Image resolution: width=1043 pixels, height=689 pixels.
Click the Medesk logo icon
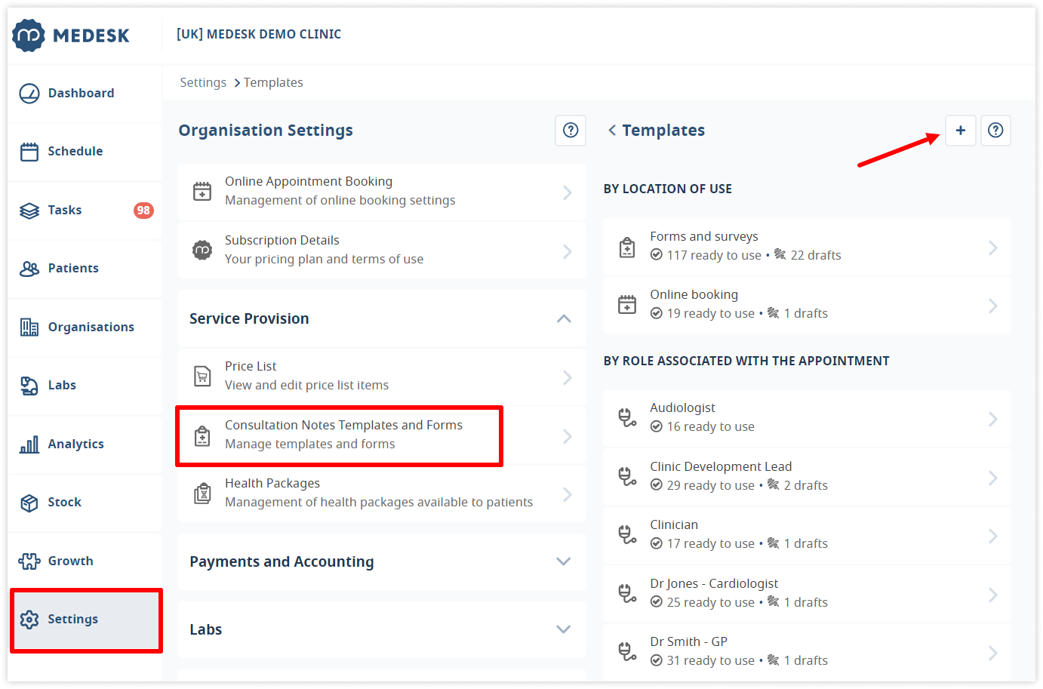(x=29, y=35)
